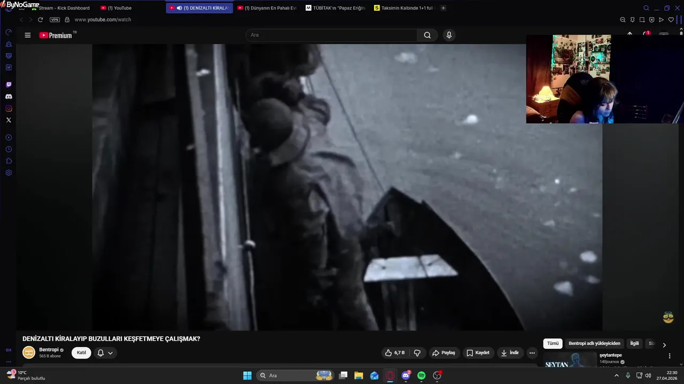The image size is (684, 384).
Task: Open the şeytantepe video thumbnail
Action: (570, 359)
